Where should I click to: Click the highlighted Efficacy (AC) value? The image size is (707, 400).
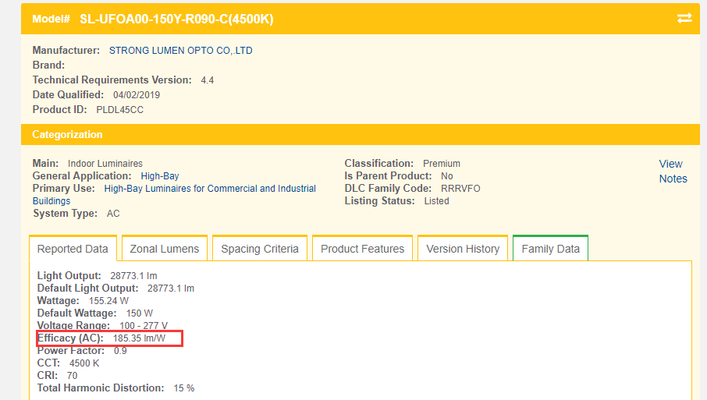pyautogui.click(x=140, y=338)
